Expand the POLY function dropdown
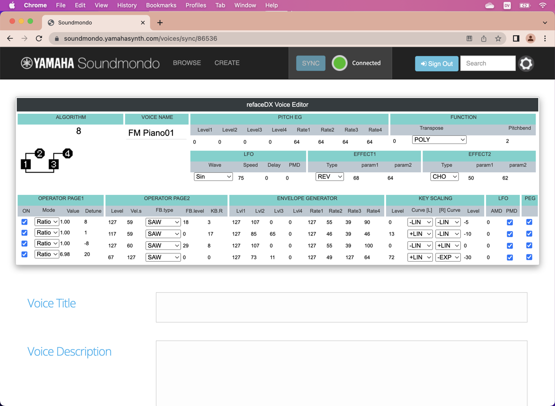The height and width of the screenshot is (406, 555). 439,140
